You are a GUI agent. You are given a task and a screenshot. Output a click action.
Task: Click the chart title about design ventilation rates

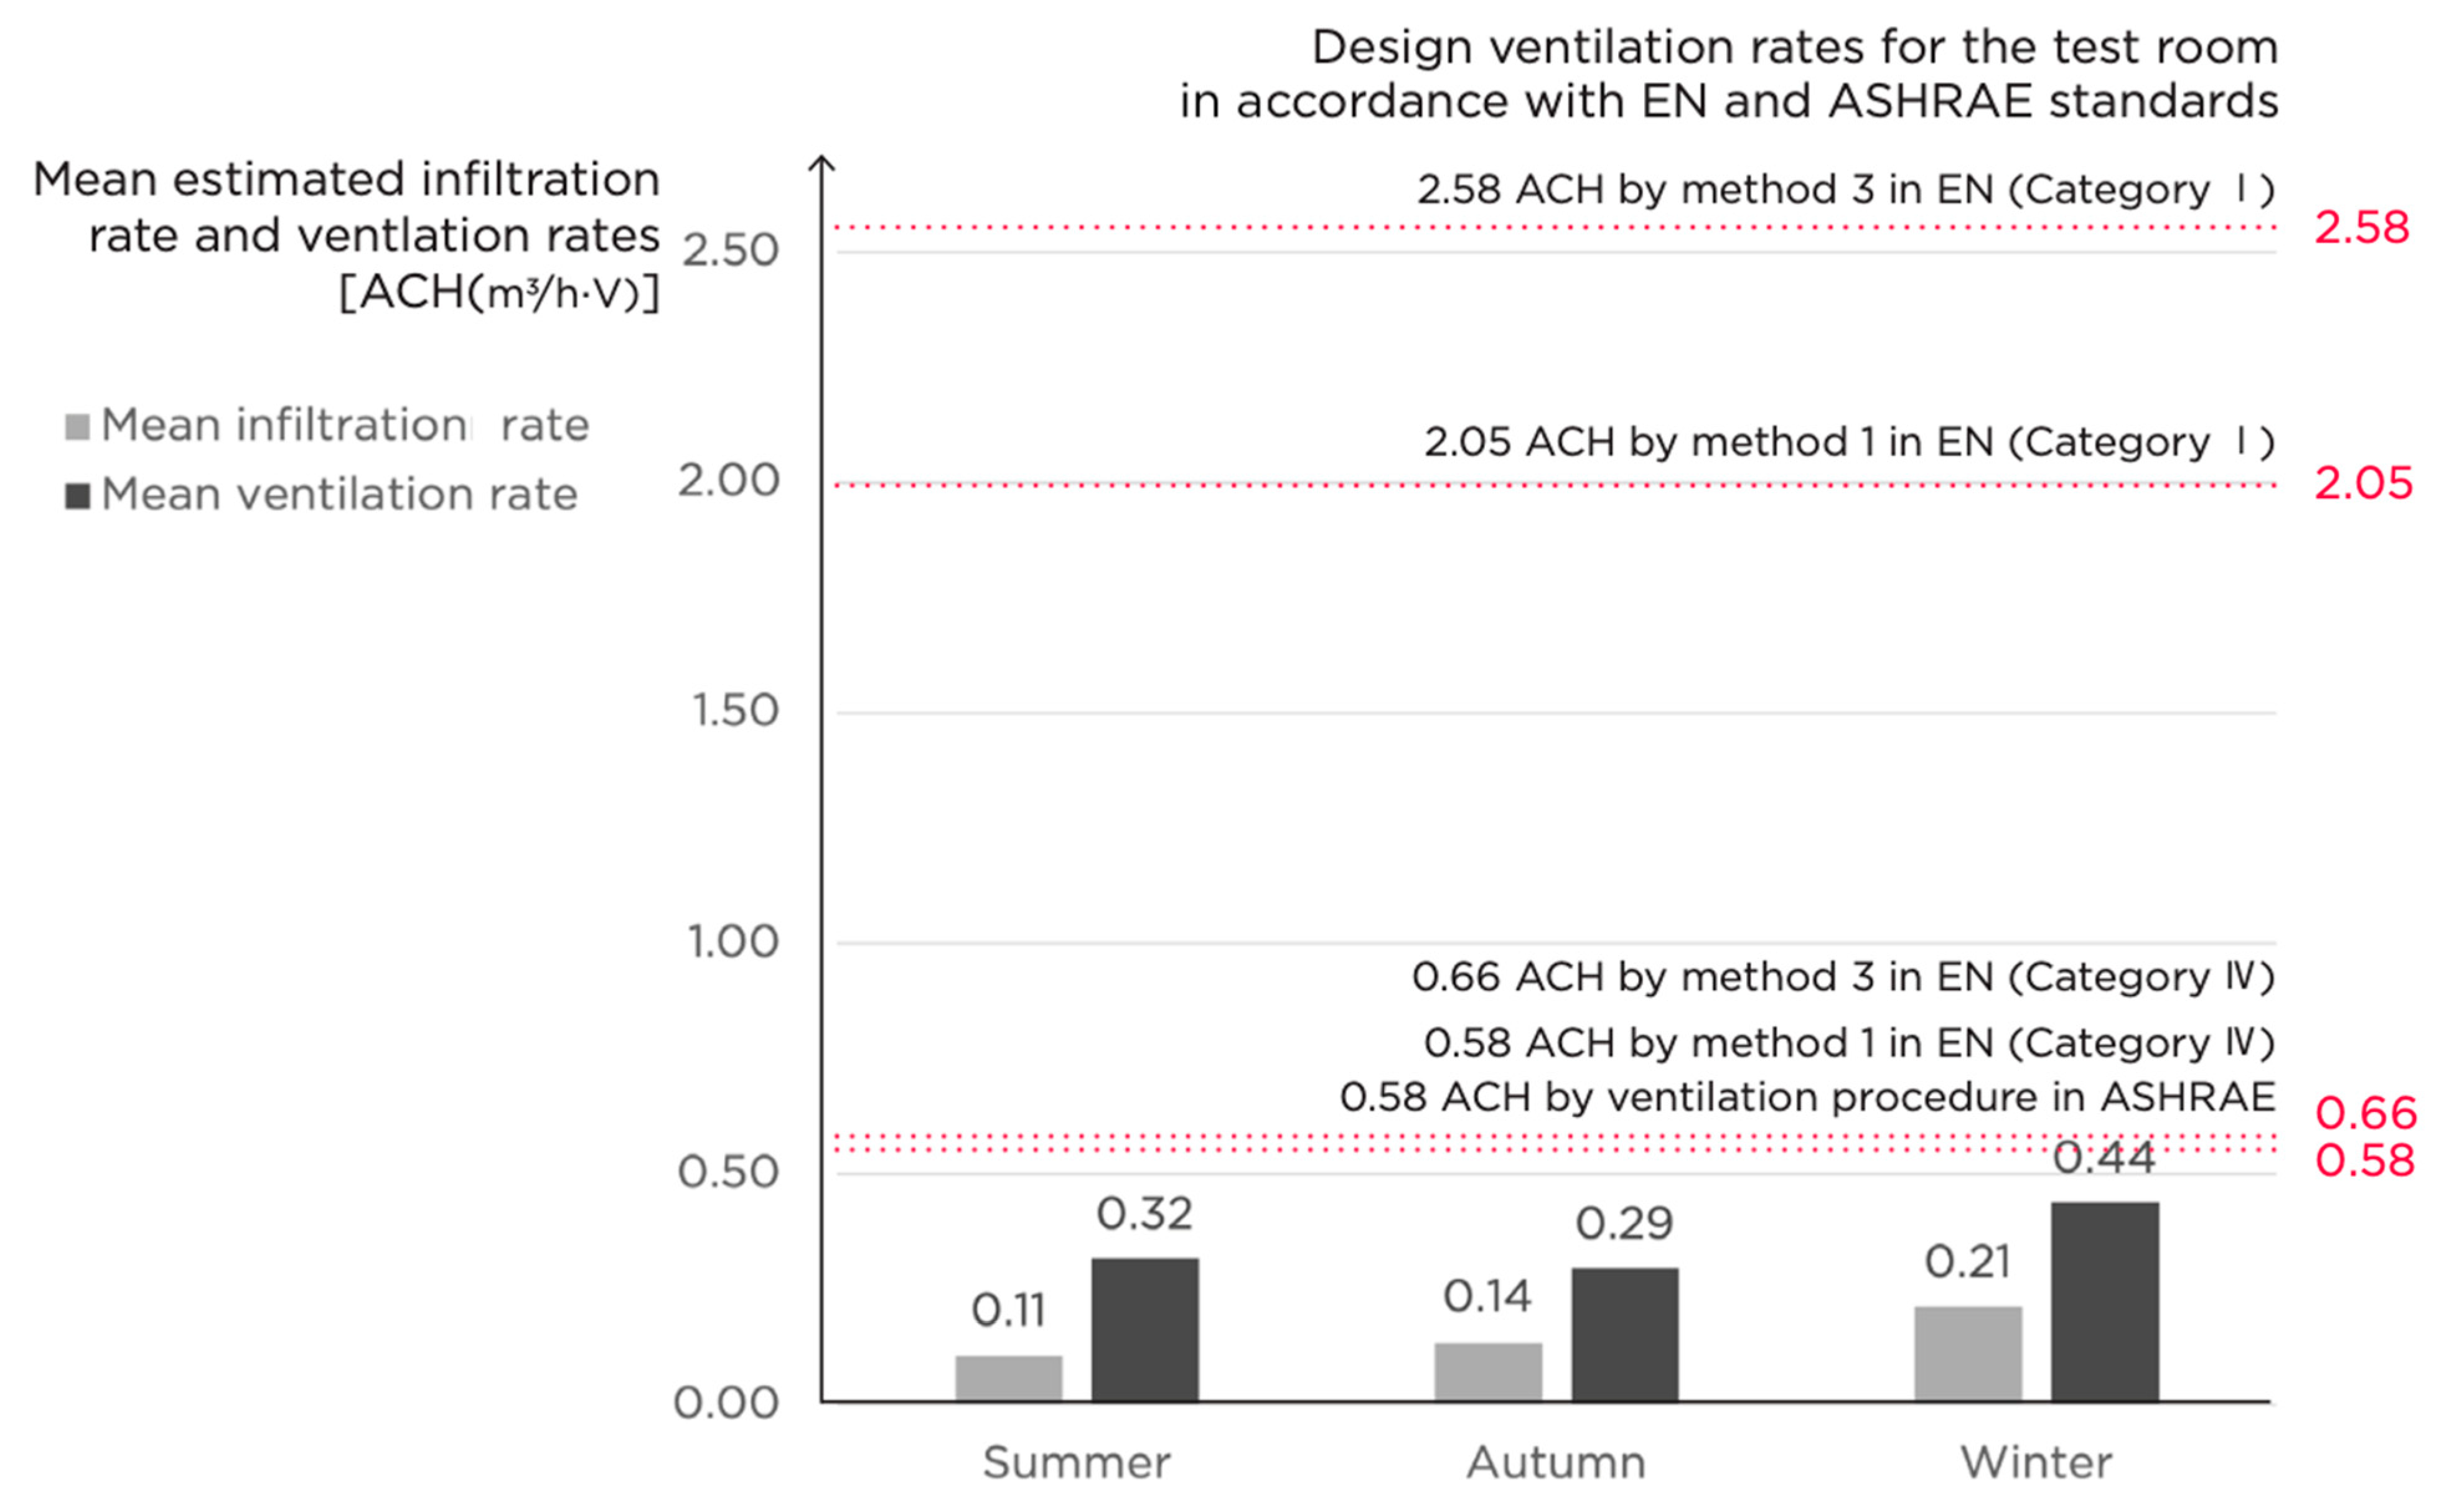tap(1728, 74)
